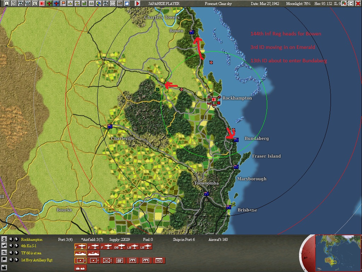Select the second artillery land unit button
362x272 pixels.
tap(93, 260)
